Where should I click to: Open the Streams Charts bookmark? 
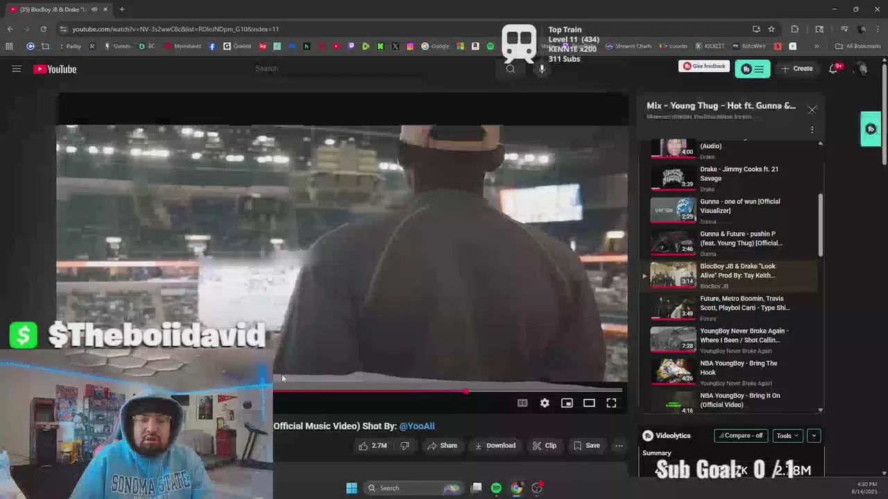point(629,46)
